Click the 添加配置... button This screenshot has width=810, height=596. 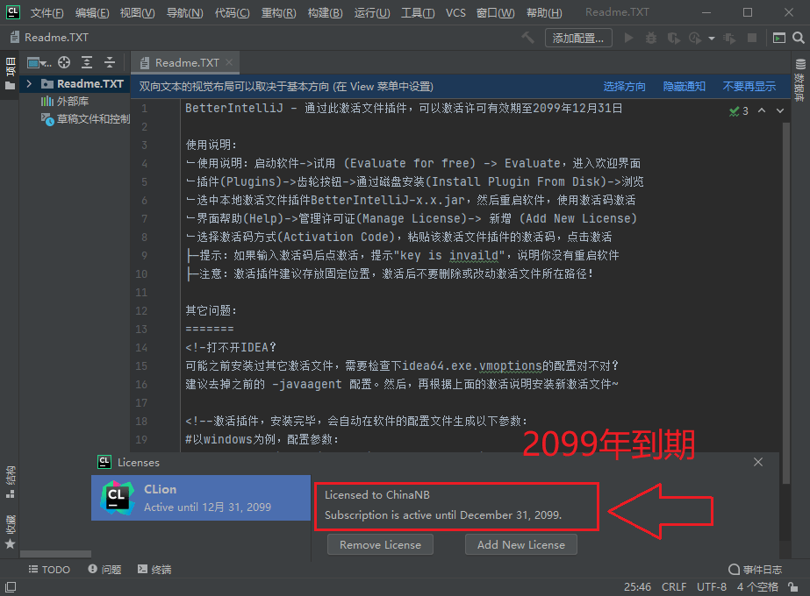(578, 38)
